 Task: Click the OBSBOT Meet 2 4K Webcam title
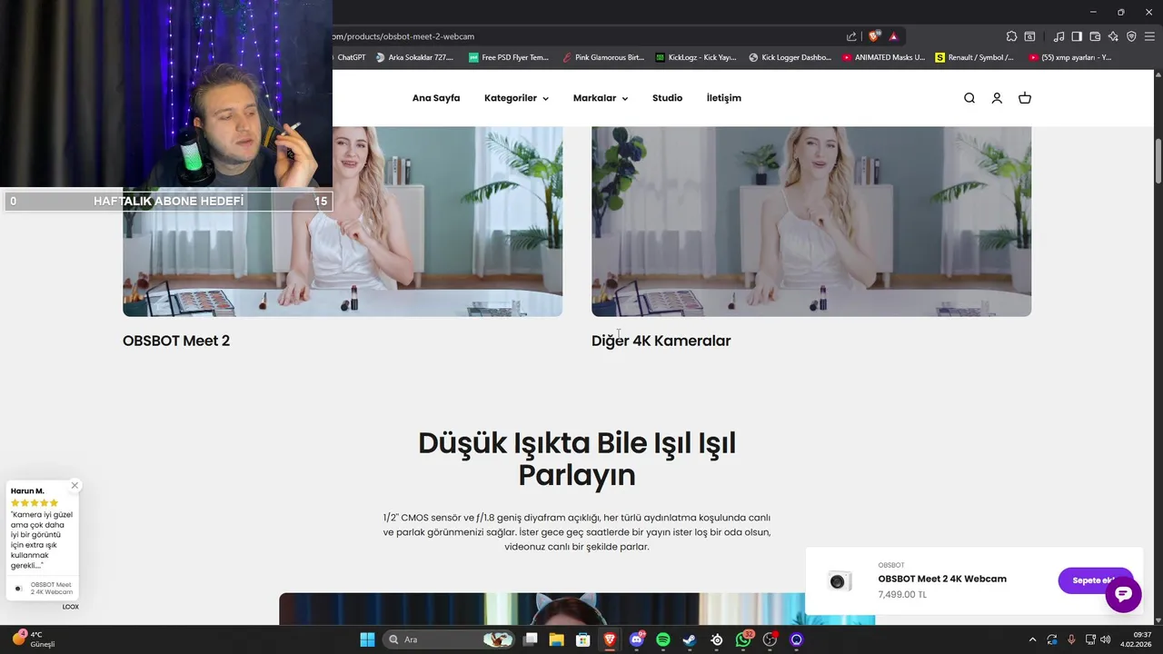pyautogui.click(x=942, y=579)
